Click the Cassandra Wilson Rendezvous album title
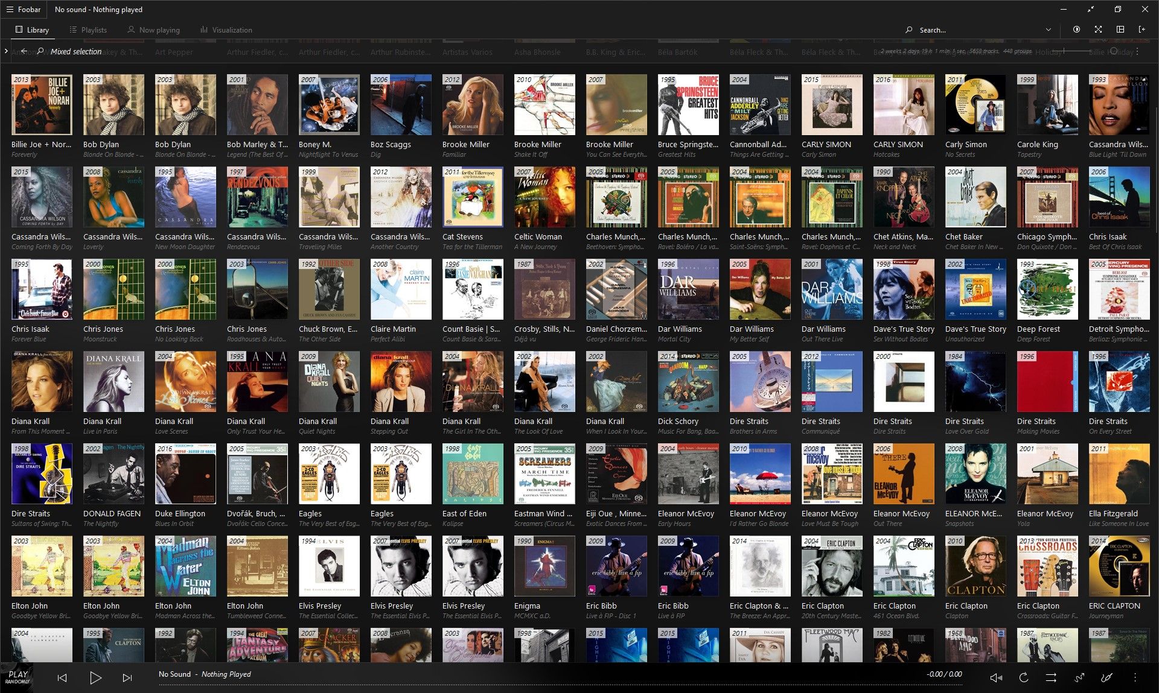The width and height of the screenshot is (1159, 693). click(243, 247)
